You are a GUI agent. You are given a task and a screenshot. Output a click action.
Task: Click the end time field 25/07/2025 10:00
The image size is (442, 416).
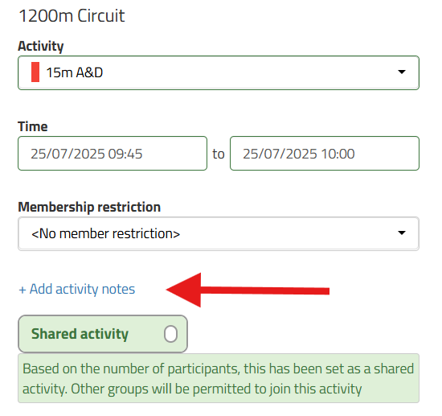click(x=325, y=153)
